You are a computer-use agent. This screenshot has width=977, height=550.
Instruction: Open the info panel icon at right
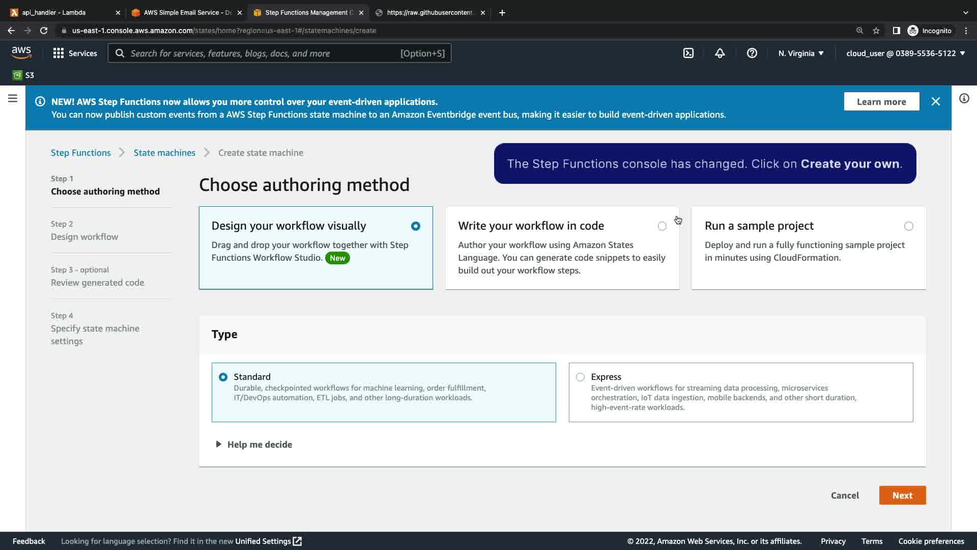(964, 98)
